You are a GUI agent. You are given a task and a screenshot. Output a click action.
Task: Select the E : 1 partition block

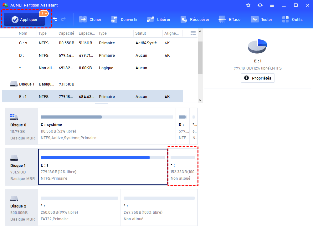point(103,167)
